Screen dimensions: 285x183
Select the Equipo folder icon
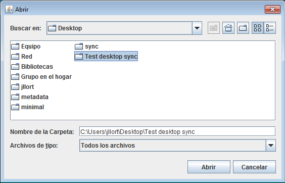pos(15,47)
